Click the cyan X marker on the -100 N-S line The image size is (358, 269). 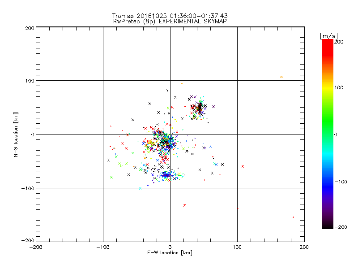pyautogui.click(x=140, y=188)
